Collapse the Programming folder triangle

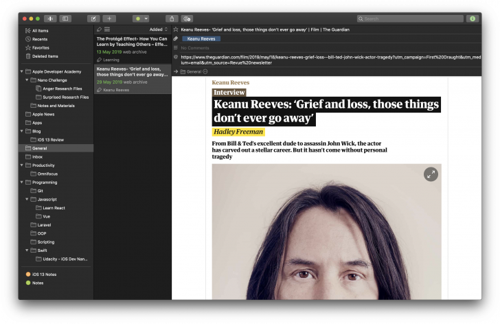22,182
